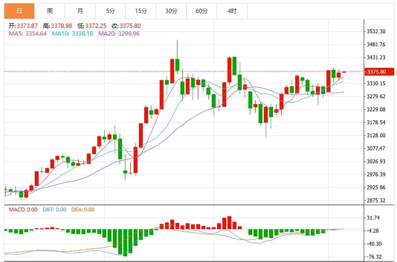Select the 日 daily chart tab
The image size is (397, 262).
coord(19,11)
